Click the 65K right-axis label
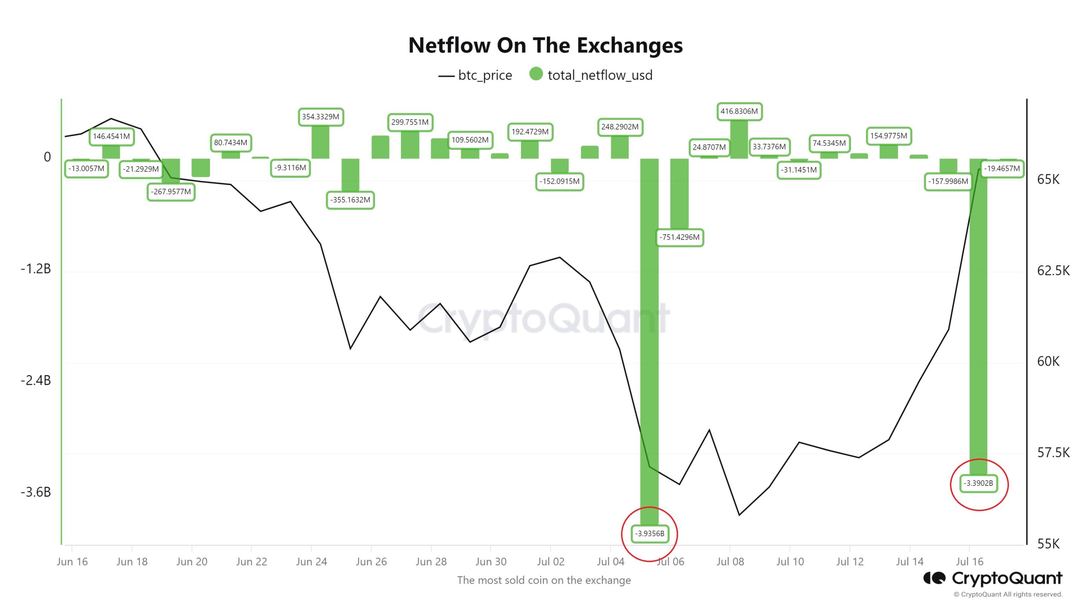This screenshot has width=1091, height=613. point(1048,179)
